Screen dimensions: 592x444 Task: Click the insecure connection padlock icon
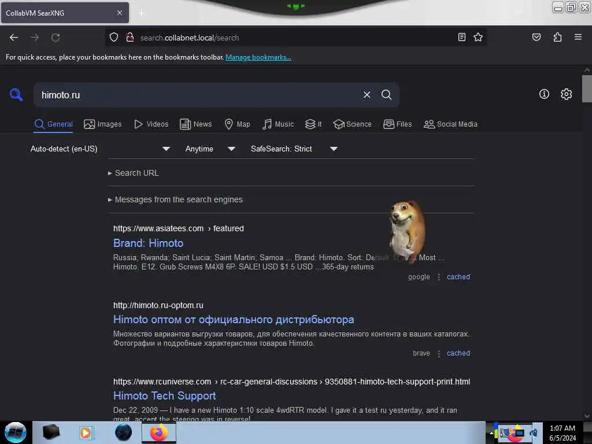click(x=130, y=38)
